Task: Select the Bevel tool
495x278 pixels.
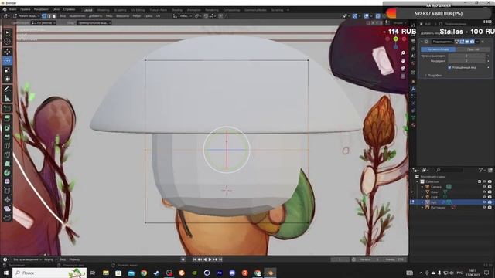Action: pos(7,137)
